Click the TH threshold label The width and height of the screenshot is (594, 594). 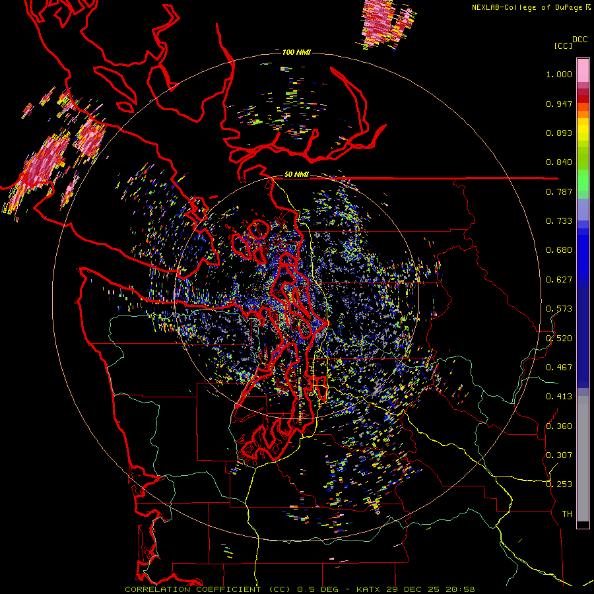tap(567, 514)
